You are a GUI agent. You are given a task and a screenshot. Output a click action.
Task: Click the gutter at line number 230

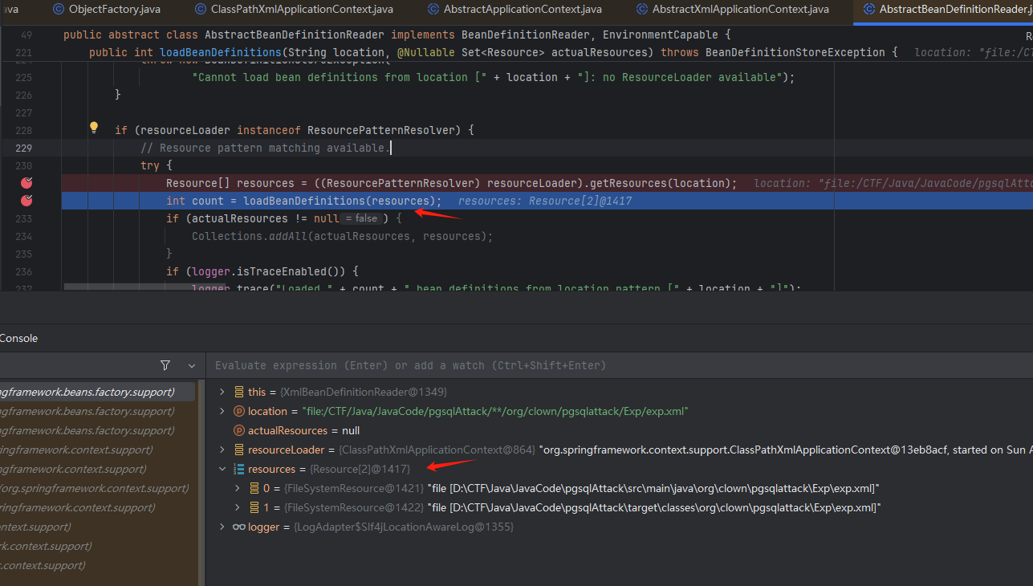click(23, 165)
